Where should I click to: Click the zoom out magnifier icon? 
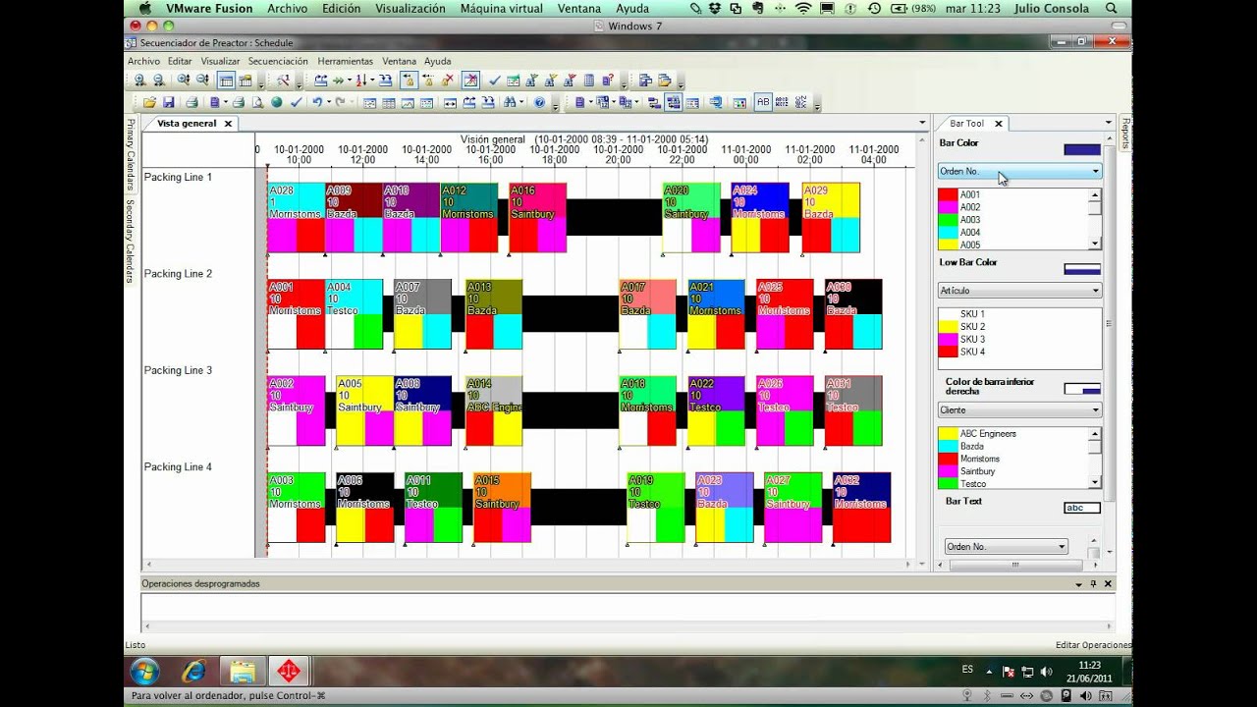(158, 81)
